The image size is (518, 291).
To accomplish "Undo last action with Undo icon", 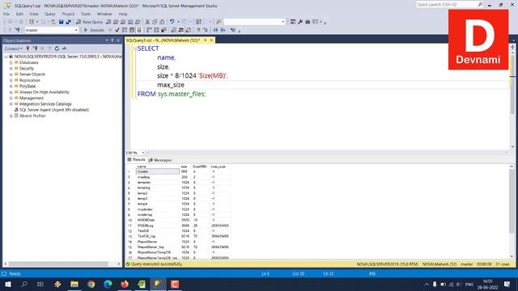I will pos(172,22).
